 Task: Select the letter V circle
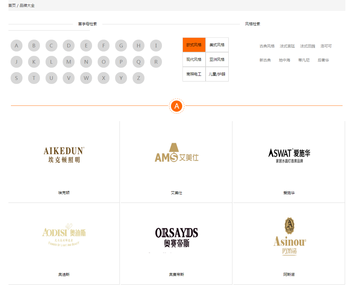point(69,78)
